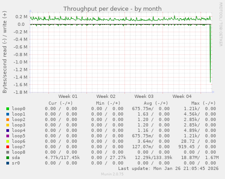The height and width of the screenshot is (179, 225).
Task: Select the 'Week 04' x-axis label
Action: 182,97
